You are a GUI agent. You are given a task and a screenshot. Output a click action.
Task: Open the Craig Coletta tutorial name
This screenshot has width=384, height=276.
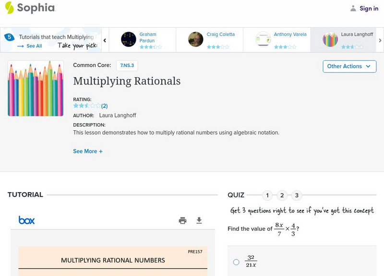220,34
